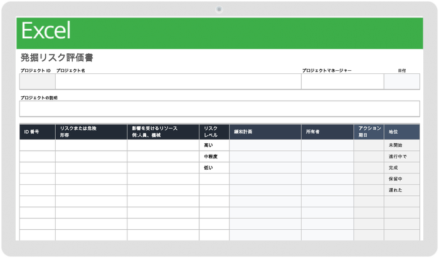Click the 所有者 cell in the 中程度 row

point(327,157)
